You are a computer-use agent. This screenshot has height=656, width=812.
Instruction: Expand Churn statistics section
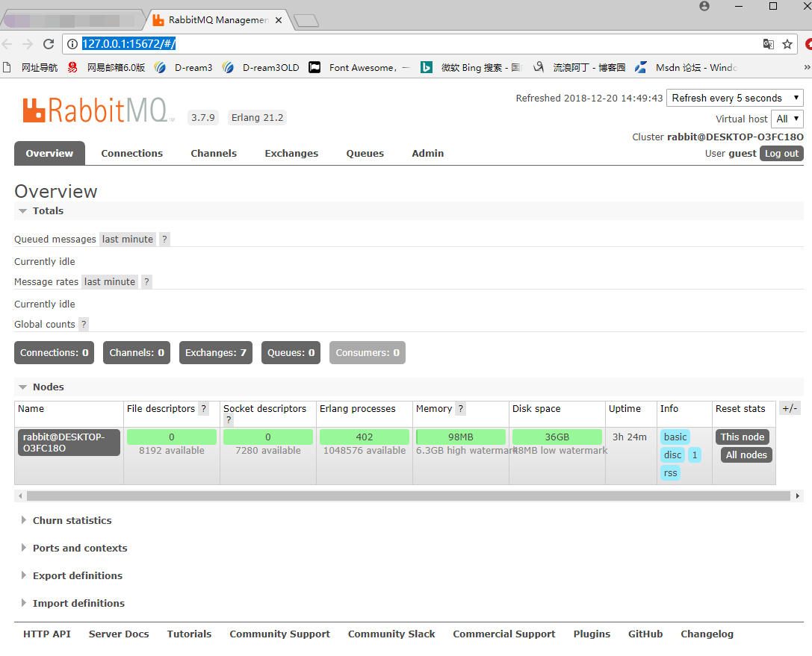pyautogui.click(x=66, y=520)
